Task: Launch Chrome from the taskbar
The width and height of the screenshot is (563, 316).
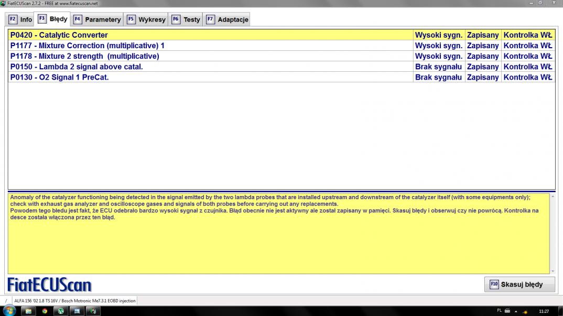Action: pos(45,311)
